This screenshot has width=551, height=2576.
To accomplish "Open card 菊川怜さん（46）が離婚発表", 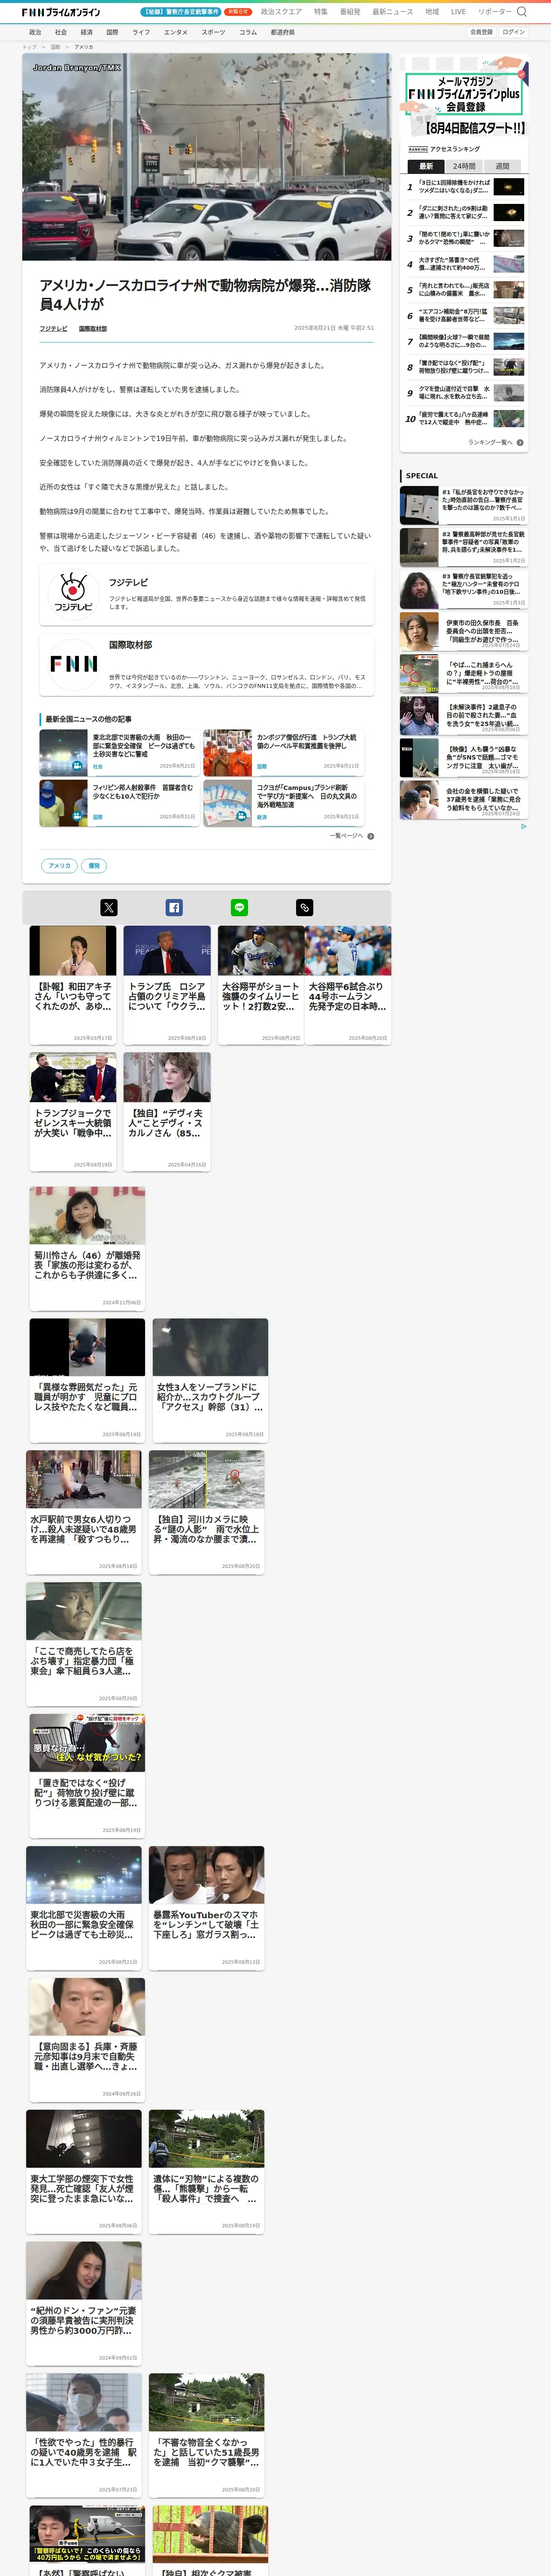I will coord(87,1248).
